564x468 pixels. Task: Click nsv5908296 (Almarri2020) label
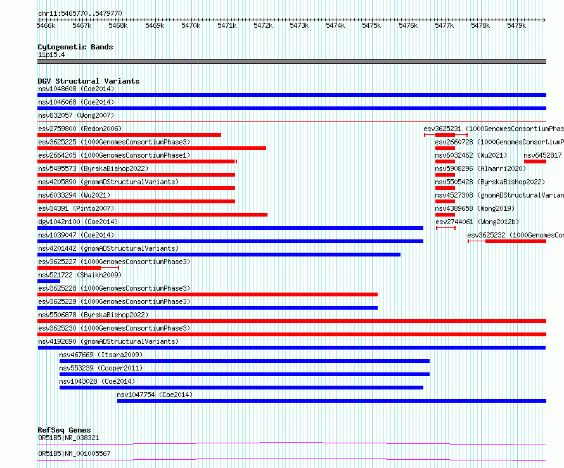pos(480,168)
